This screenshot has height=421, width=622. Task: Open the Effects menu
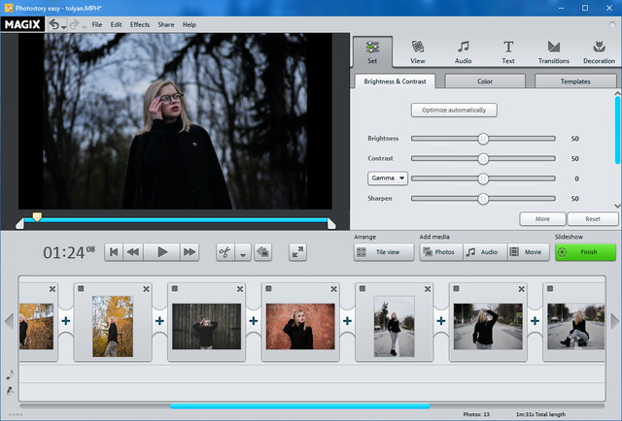(140, 24)
